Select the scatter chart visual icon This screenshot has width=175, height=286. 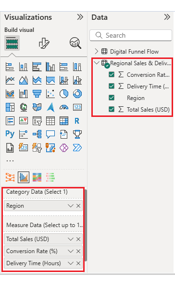(50, 94)
